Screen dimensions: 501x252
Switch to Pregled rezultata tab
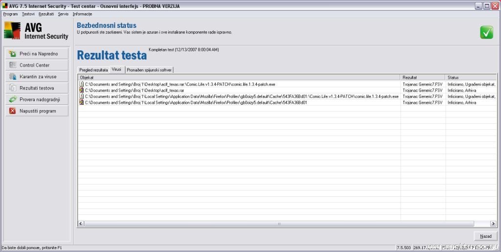(x=93, y=70)
